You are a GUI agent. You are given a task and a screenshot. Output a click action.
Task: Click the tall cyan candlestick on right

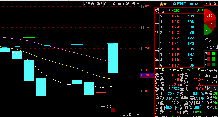coord(113,58)
